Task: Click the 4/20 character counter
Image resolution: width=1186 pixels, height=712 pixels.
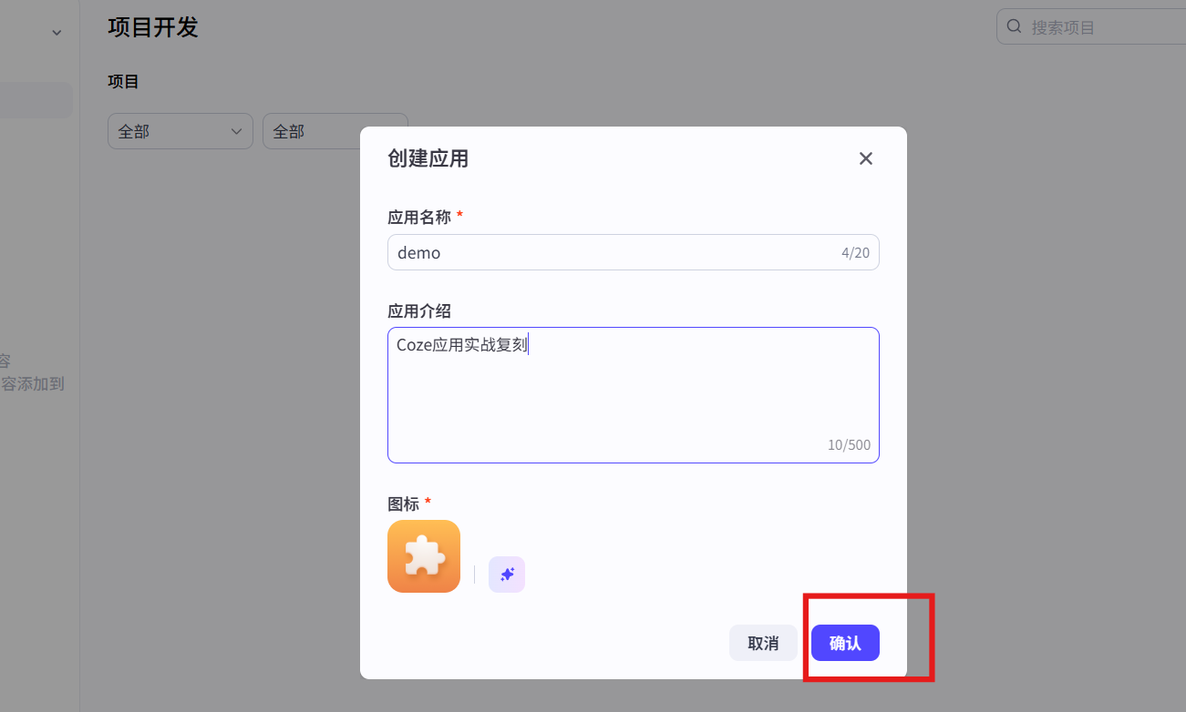Action: tap(855, 252)
